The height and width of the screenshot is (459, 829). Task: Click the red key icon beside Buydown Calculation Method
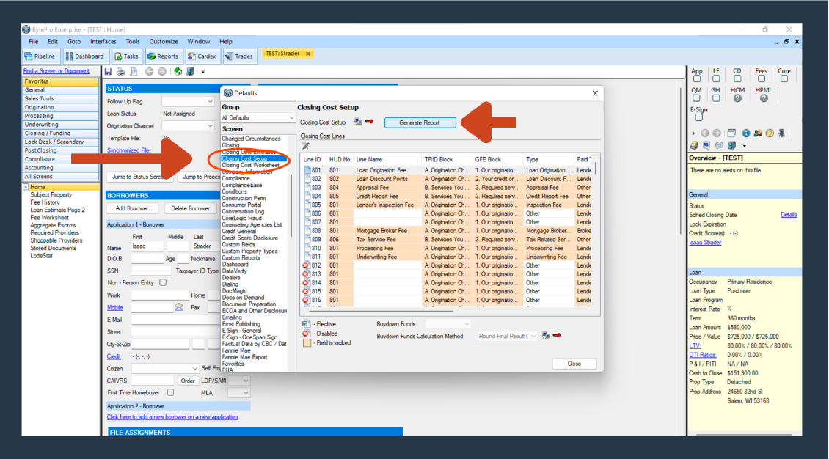coord(557,335)
